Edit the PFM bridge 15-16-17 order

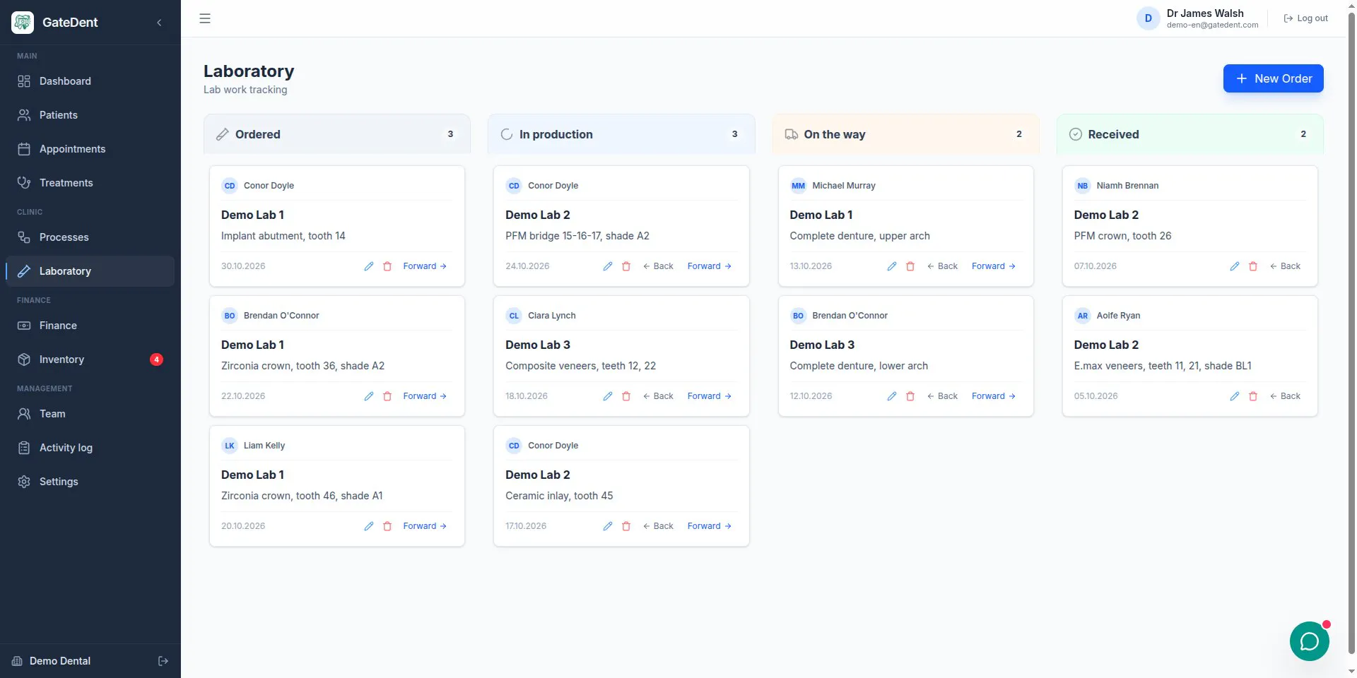tap(608, 266)
